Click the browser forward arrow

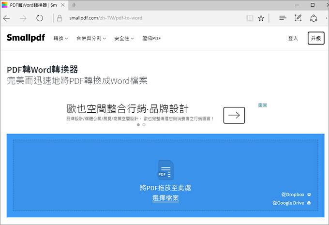tap(23, 18)
